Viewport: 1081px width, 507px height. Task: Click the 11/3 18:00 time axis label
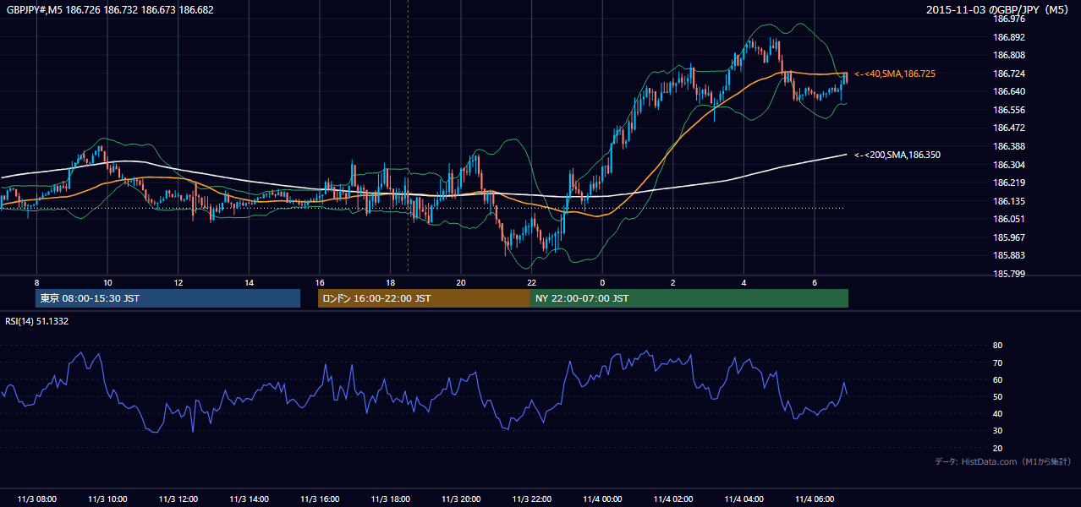click(x=390, y=499)
